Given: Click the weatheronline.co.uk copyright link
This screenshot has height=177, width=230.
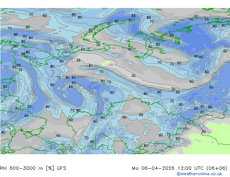Looking at the screenshot, I should click(x=200, y=174).
